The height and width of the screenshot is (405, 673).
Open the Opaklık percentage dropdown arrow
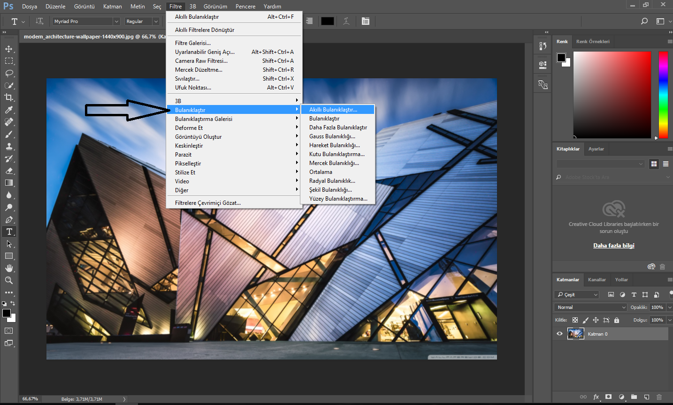click(670, 307)
